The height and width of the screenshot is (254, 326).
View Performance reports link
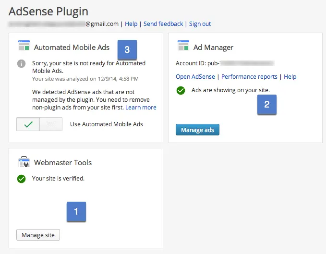(249, 77)
